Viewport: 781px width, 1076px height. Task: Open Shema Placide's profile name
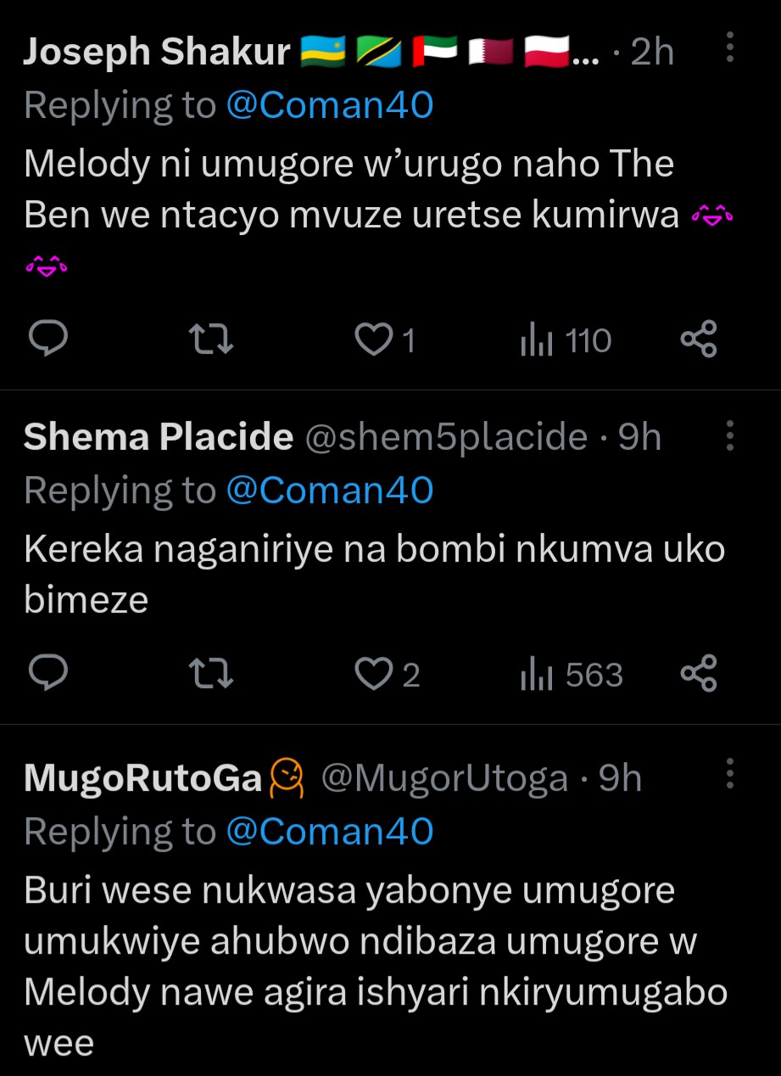click(158, 437)
